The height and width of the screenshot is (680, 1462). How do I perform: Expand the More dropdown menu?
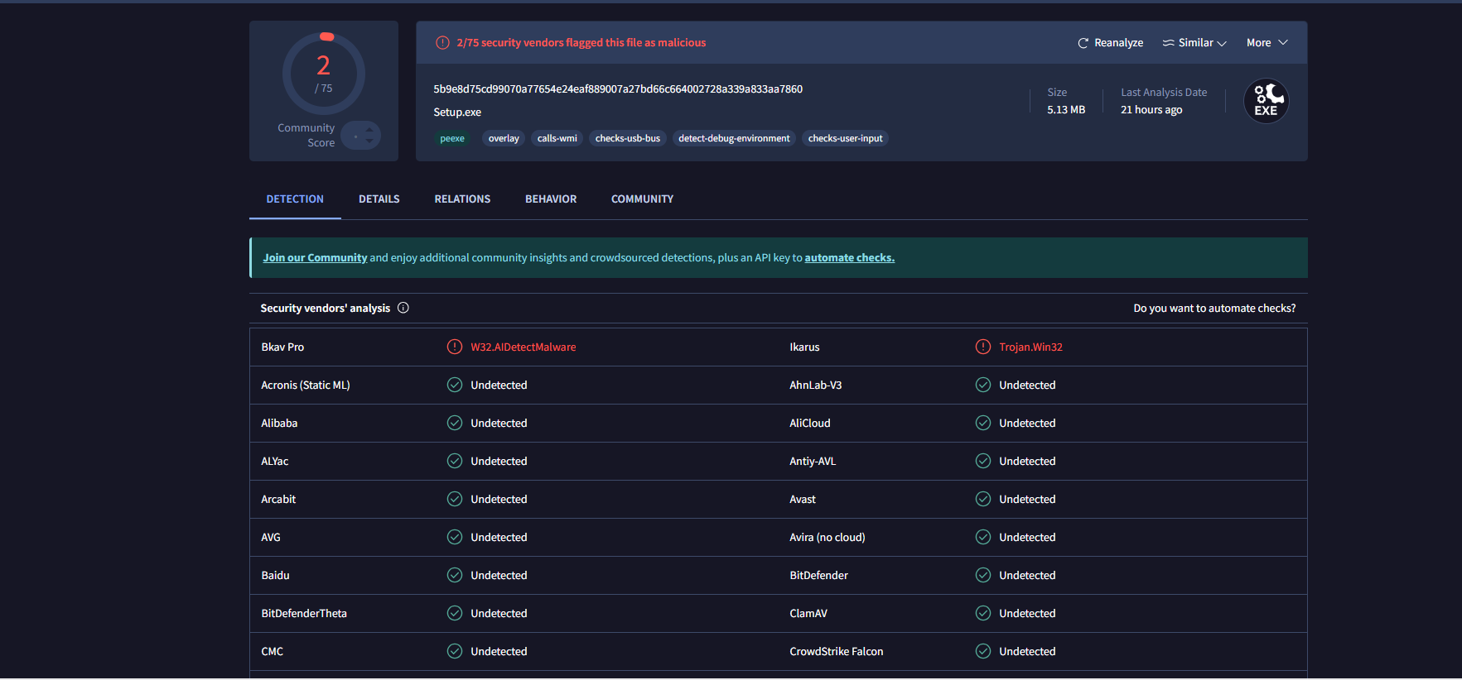coord(1267,43)
